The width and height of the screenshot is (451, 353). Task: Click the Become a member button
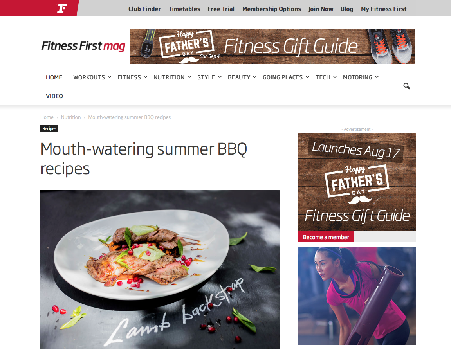[326, 237]
